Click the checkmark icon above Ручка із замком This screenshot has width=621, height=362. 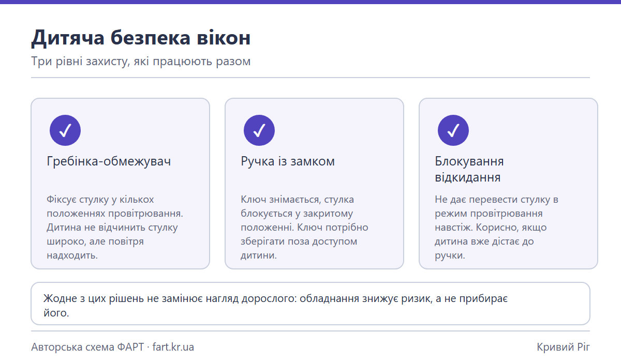pyautogui.click(x=259, y=130)
